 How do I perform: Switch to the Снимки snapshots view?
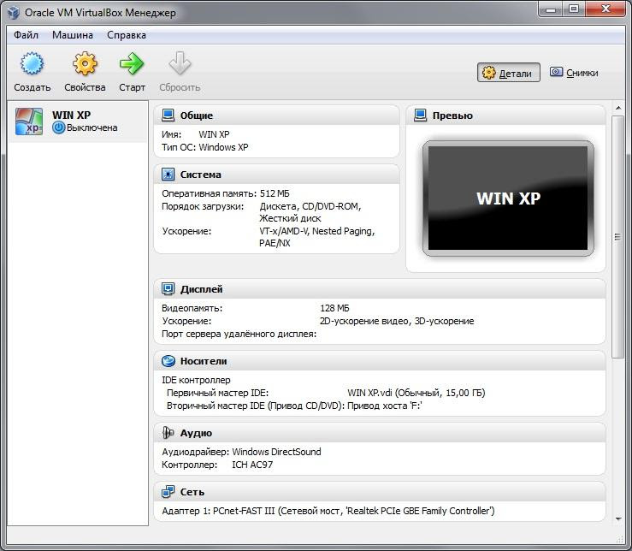coord(575,73)
